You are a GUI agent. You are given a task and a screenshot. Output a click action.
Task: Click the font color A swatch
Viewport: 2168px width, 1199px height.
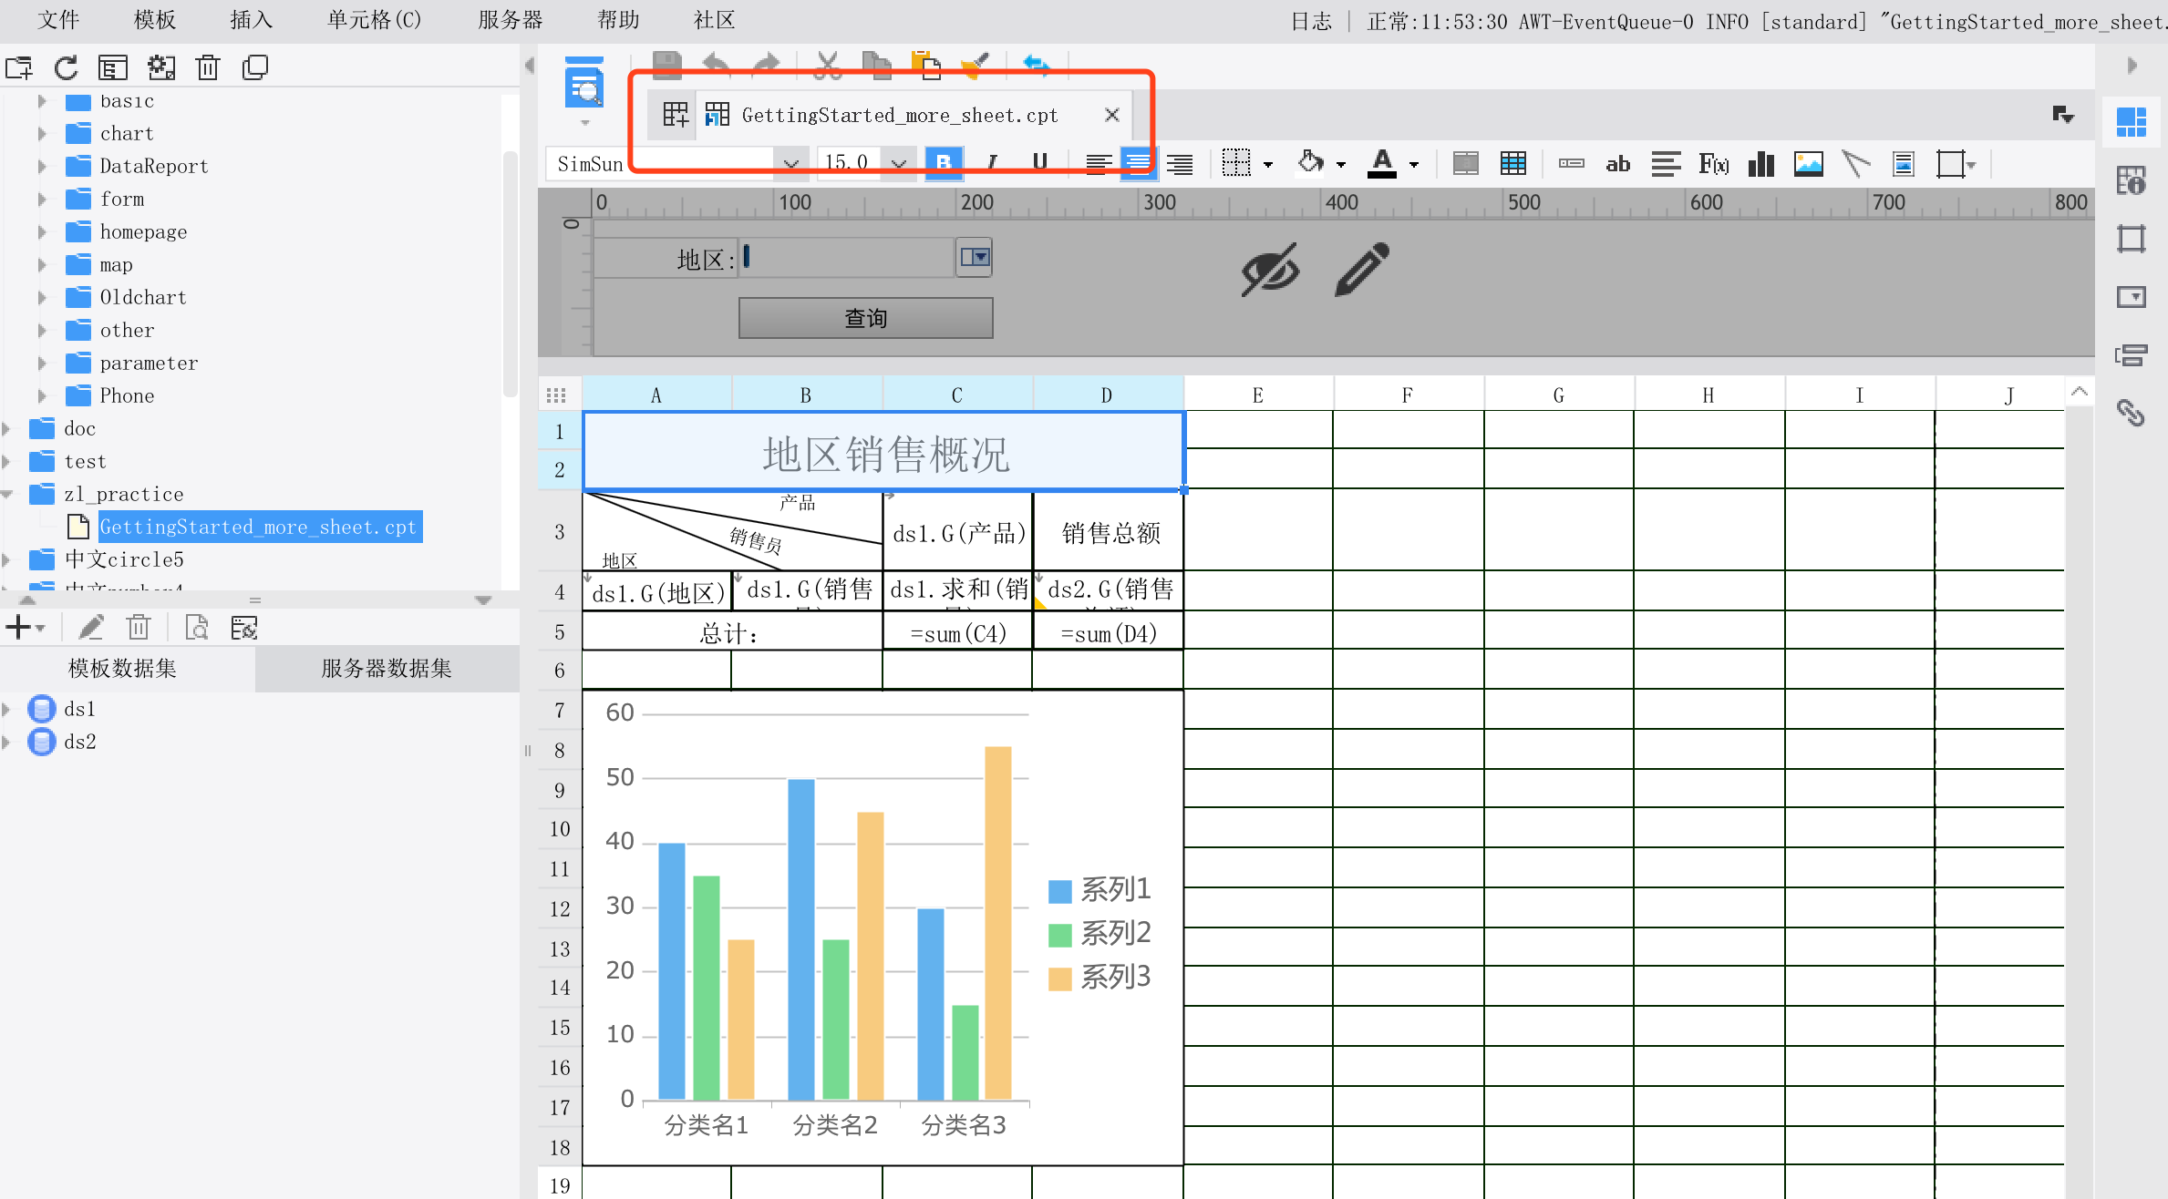pos(1382,164)
